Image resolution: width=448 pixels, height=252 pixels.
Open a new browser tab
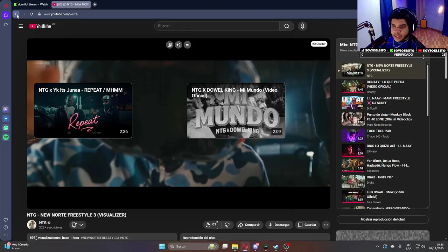(94, 4)
